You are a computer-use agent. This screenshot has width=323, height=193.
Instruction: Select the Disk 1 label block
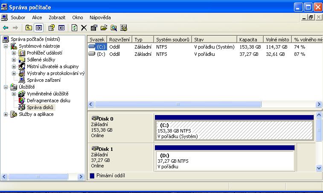tap(121, 158)
